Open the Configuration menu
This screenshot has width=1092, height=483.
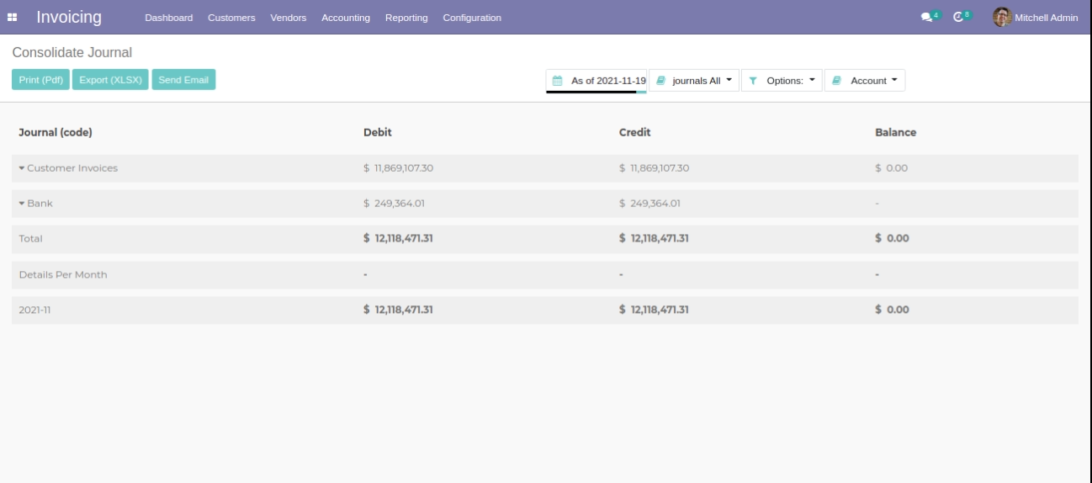[471, 18]
